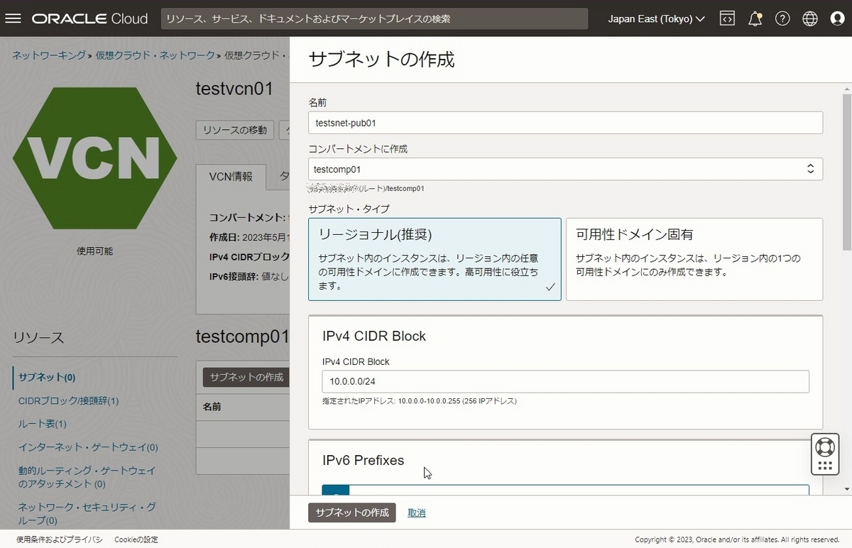This screenshot has height=548, width=852.
Task: Change language via the globe icon
Action: (x=809, y=18)
